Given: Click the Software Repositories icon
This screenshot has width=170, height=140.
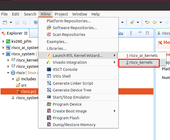Looking at the screenshot, I should click(49, 28).
